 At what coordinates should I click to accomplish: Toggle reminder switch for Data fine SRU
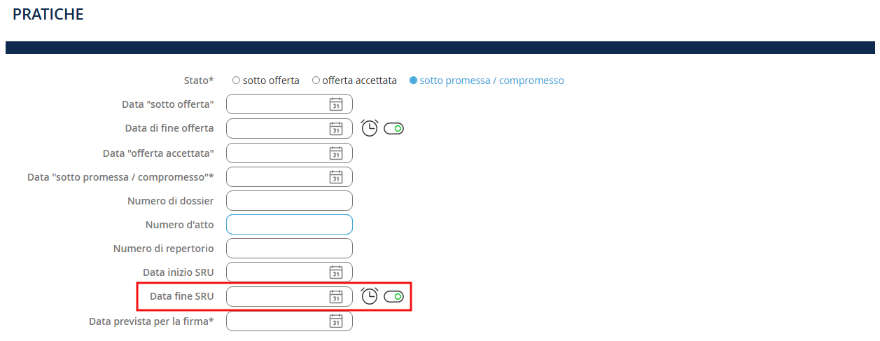394,296
